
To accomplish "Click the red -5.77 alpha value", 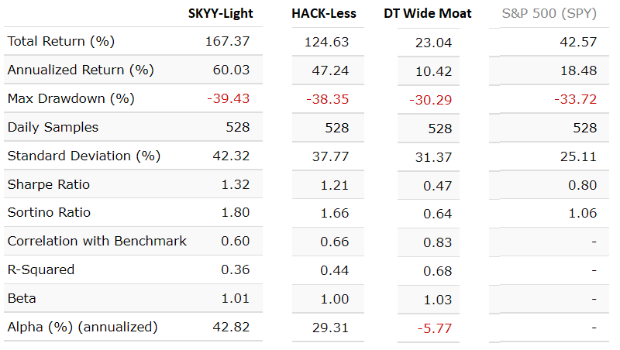I will point(435,328).
